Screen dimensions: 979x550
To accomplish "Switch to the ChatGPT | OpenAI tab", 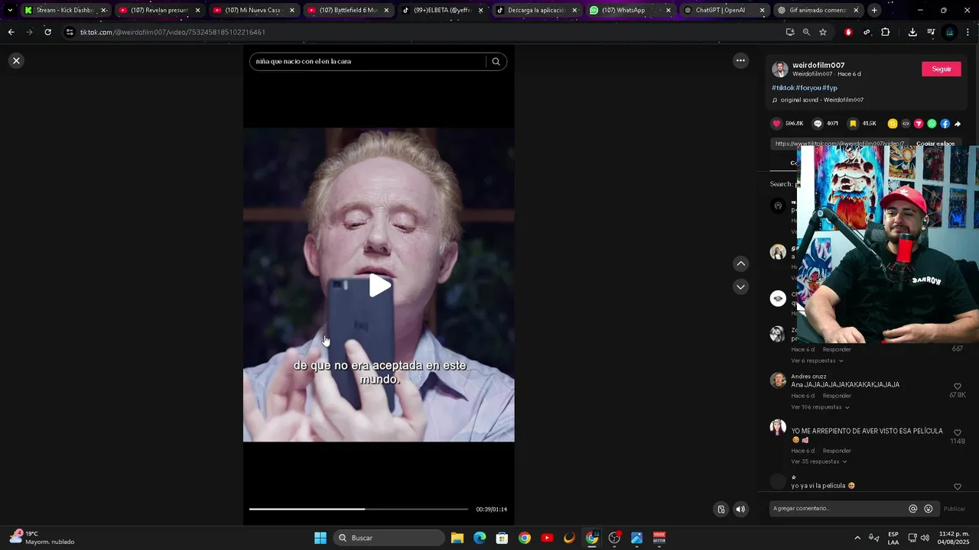I will pos(724,11).
